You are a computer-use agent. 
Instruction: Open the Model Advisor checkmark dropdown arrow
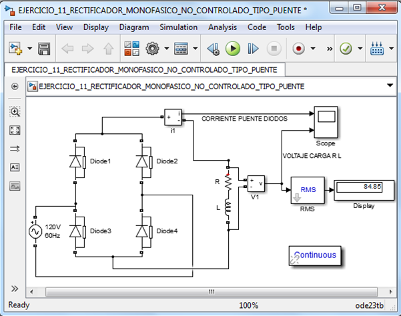360,49
